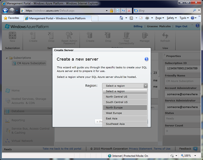Click the Drop server ribbon icon
The width and height of the screenshot is (203, 160).
[51, 35]
